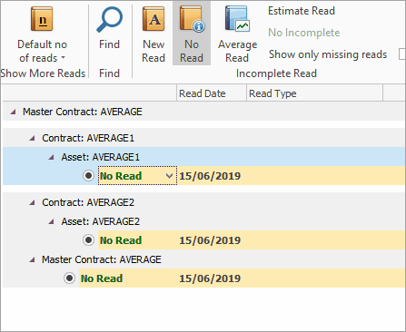Select top Master Contract: AVERAGE group label
Screen dimensions: 406x332
point(83,112)
